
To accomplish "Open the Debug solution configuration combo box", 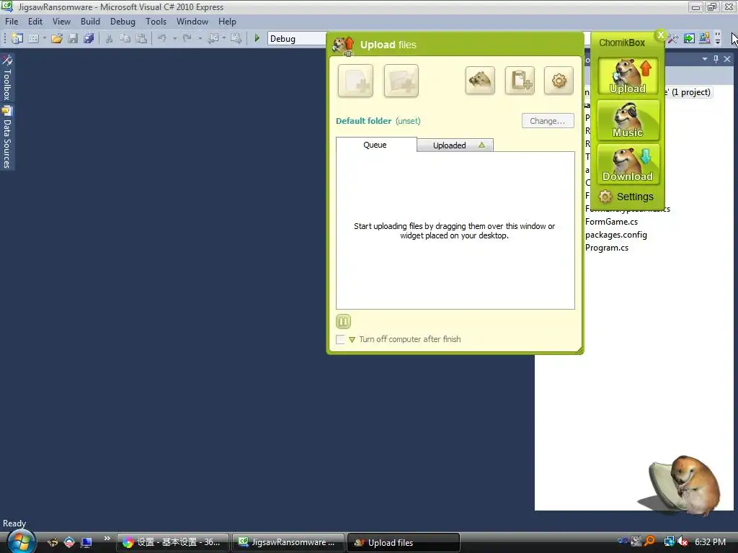I will tap(296, 39).
